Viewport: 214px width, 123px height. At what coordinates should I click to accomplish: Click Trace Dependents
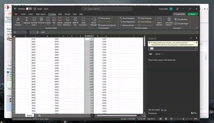pyautogui.click(x=127, y=22)
